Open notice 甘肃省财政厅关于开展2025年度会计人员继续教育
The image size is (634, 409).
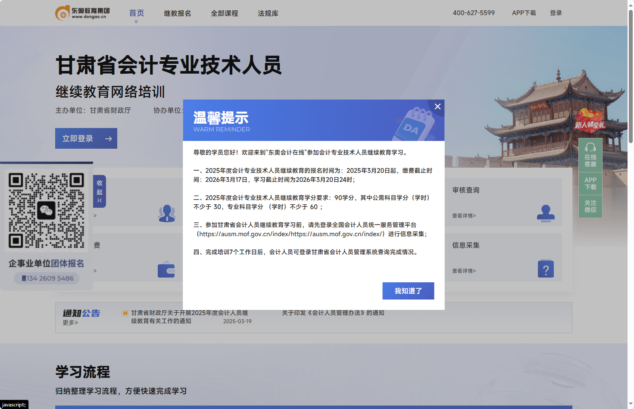tap(190, 317)
